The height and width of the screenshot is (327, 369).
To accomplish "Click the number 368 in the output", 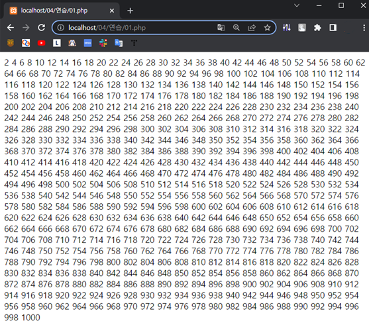I will (x=11, y=152).
